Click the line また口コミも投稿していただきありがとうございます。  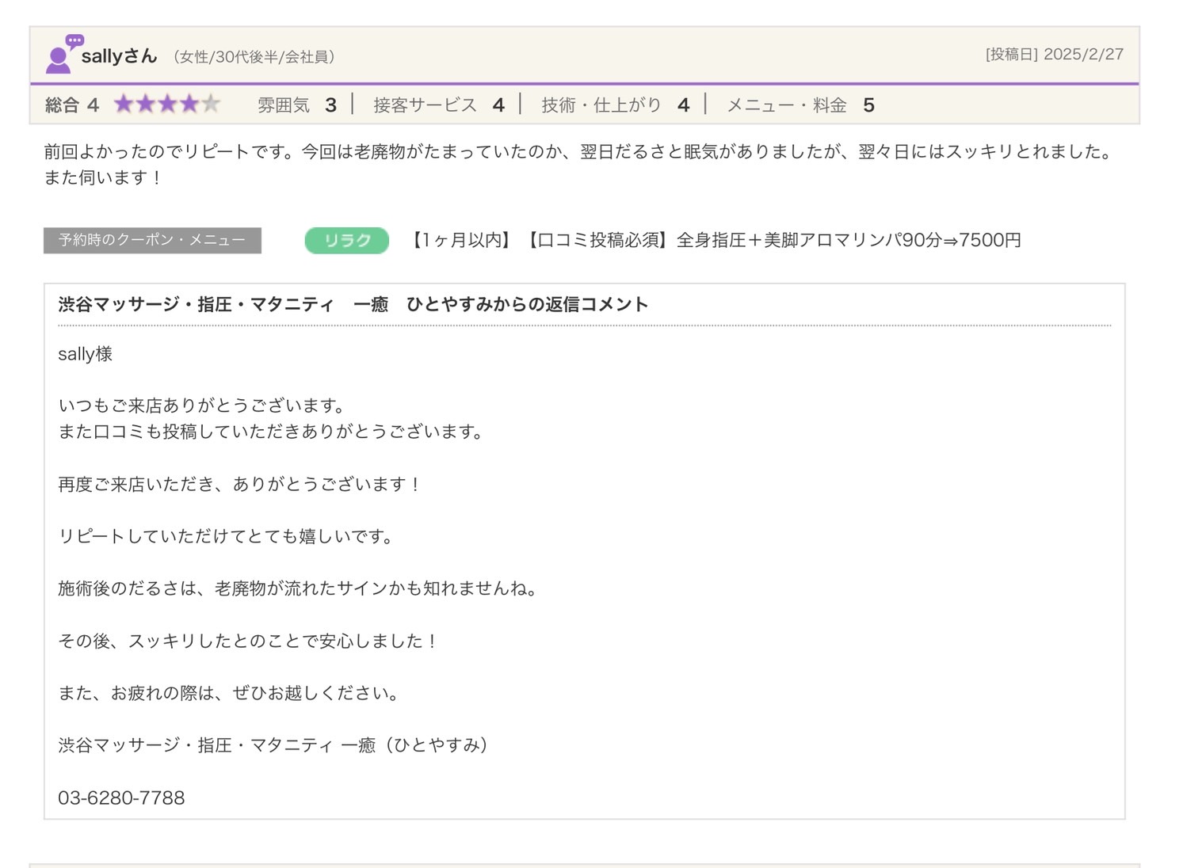pyautogui.click(x=272, y=432)
